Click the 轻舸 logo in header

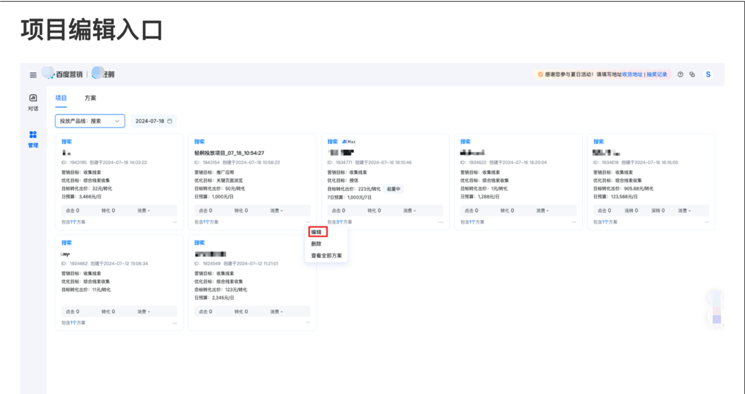click(x=103, y=74)
